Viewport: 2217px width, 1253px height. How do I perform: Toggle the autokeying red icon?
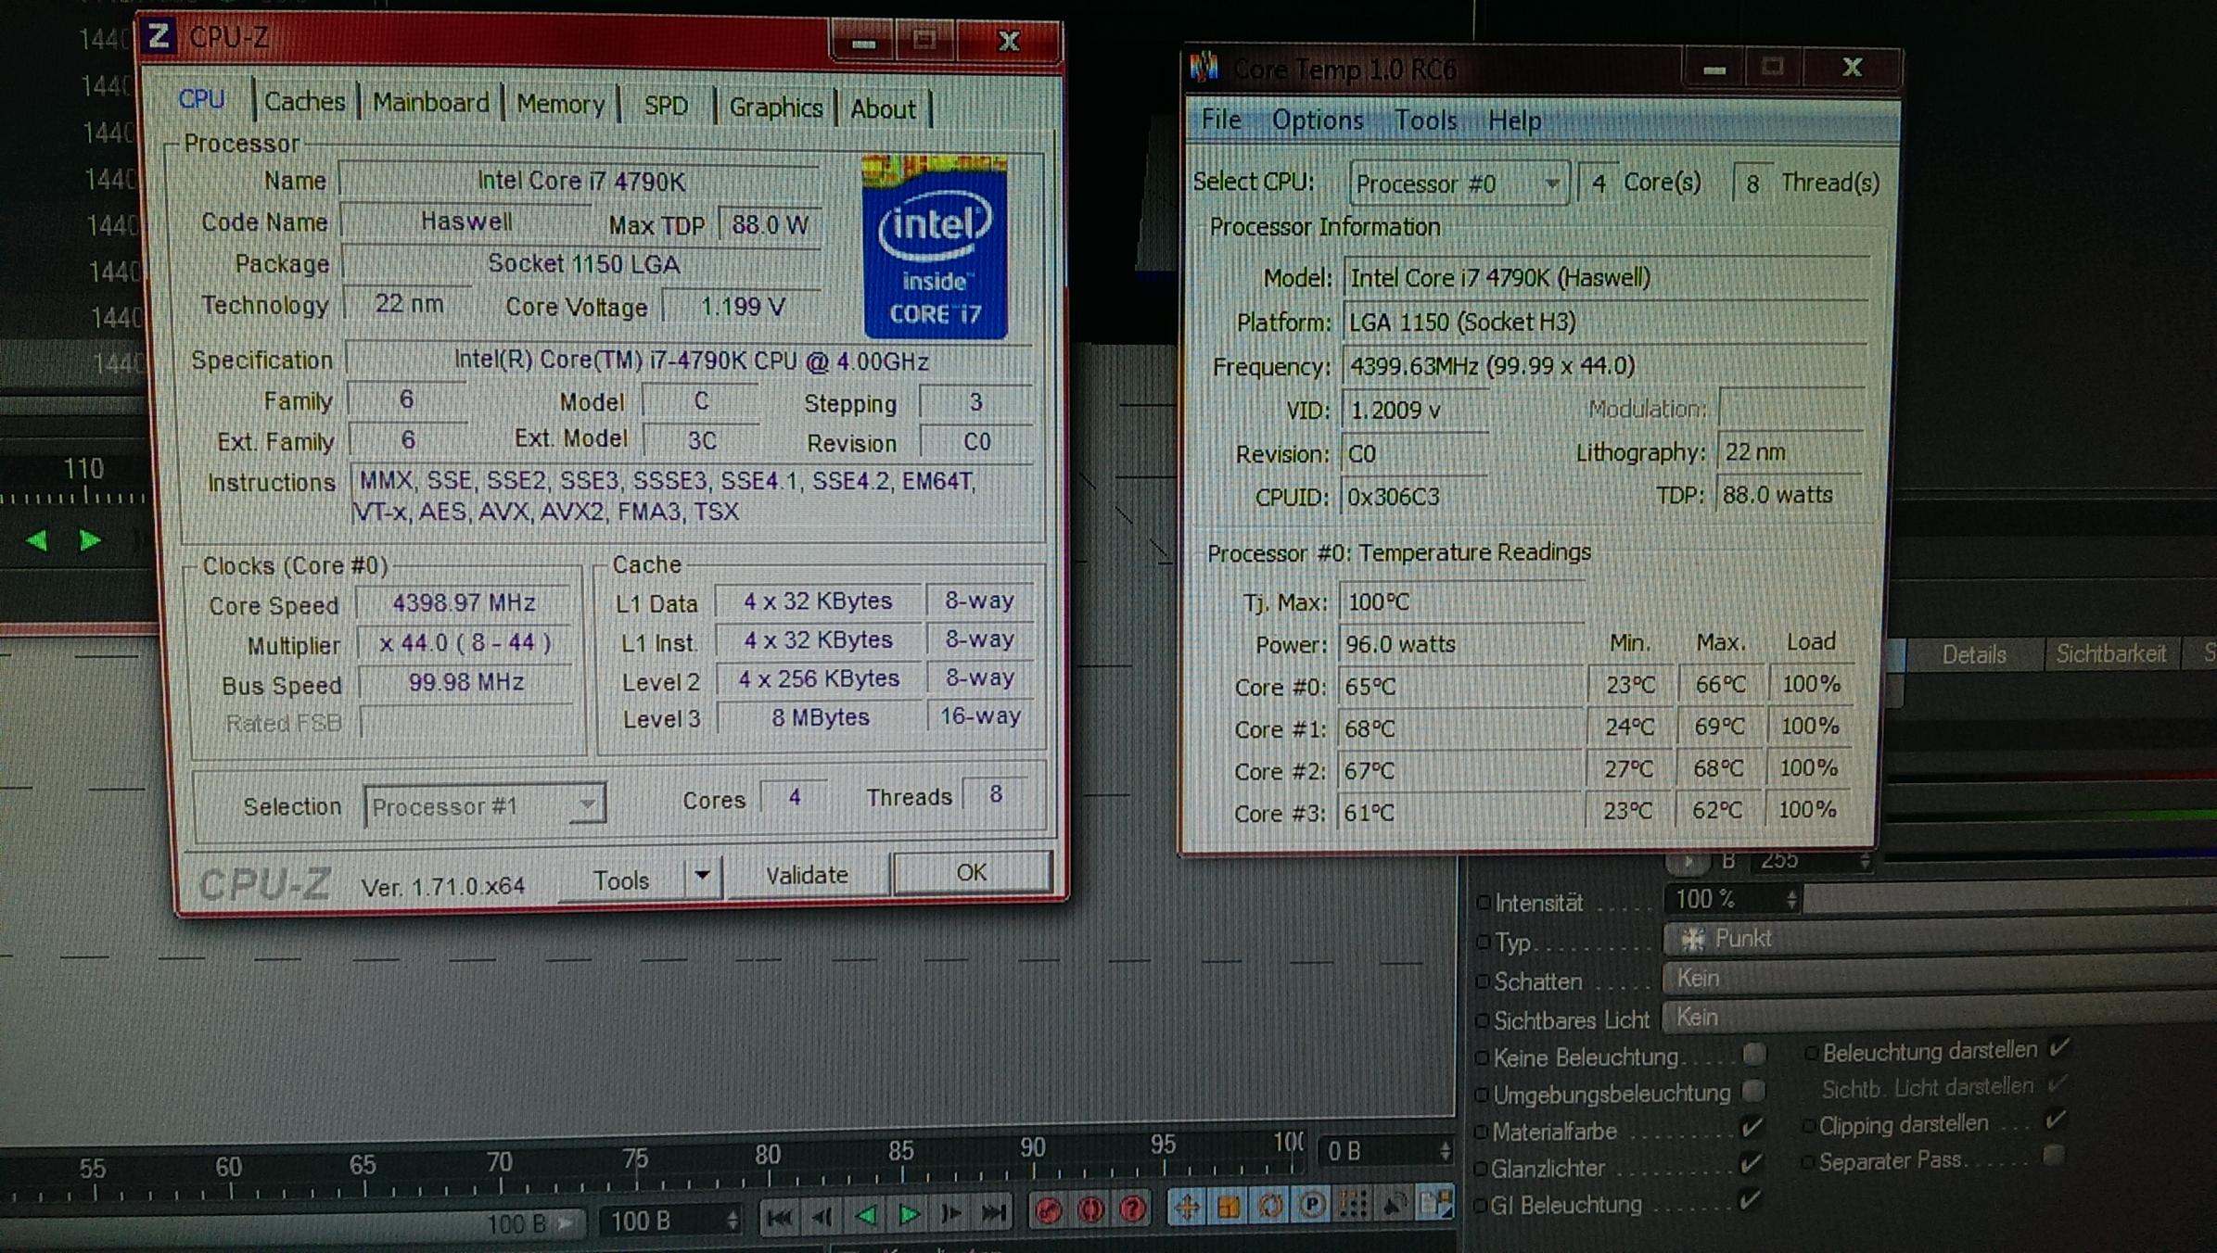point(1090,1209)
